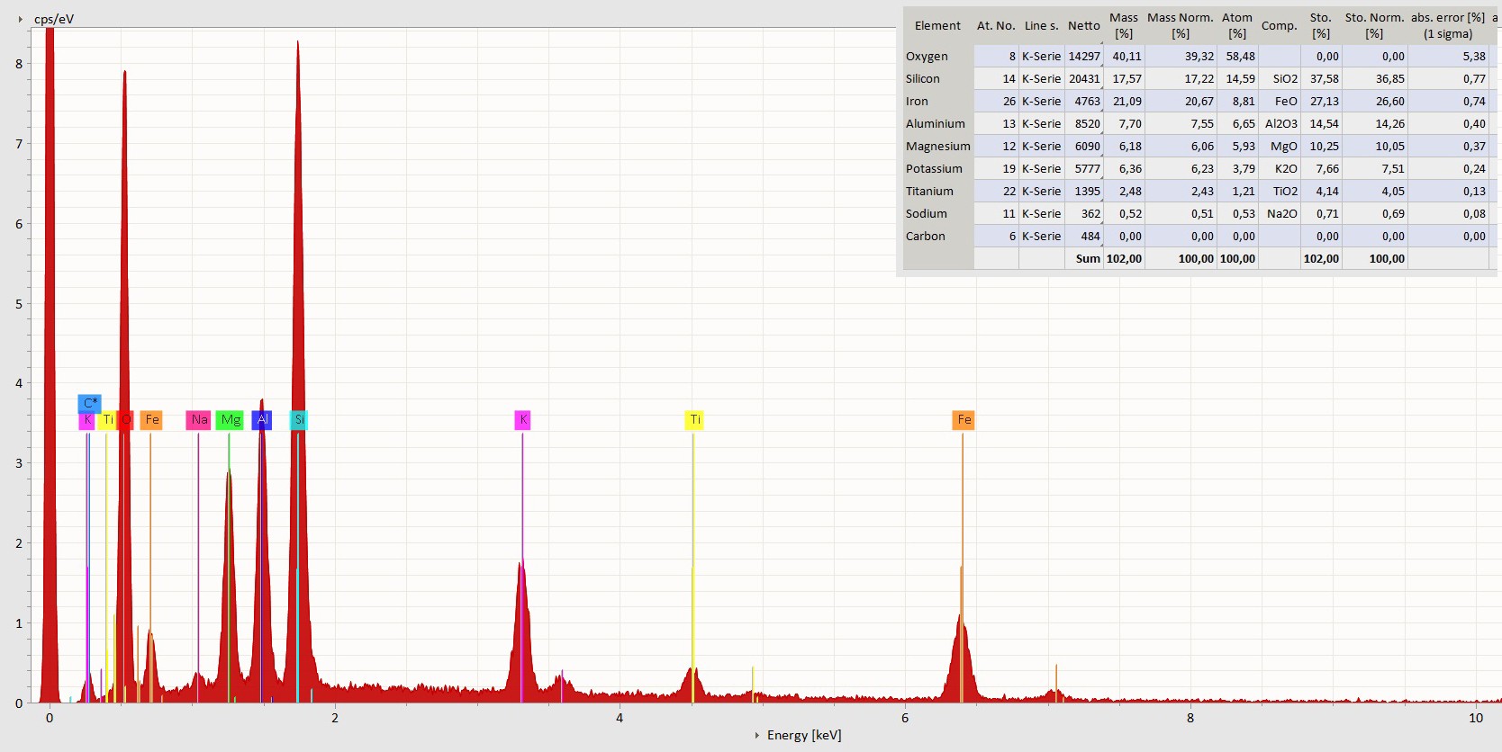Image resolution: width=1502 pixels, height=752 pixels.
Task: Click the blue C* carbon peak label
Action: pos(89,403)
